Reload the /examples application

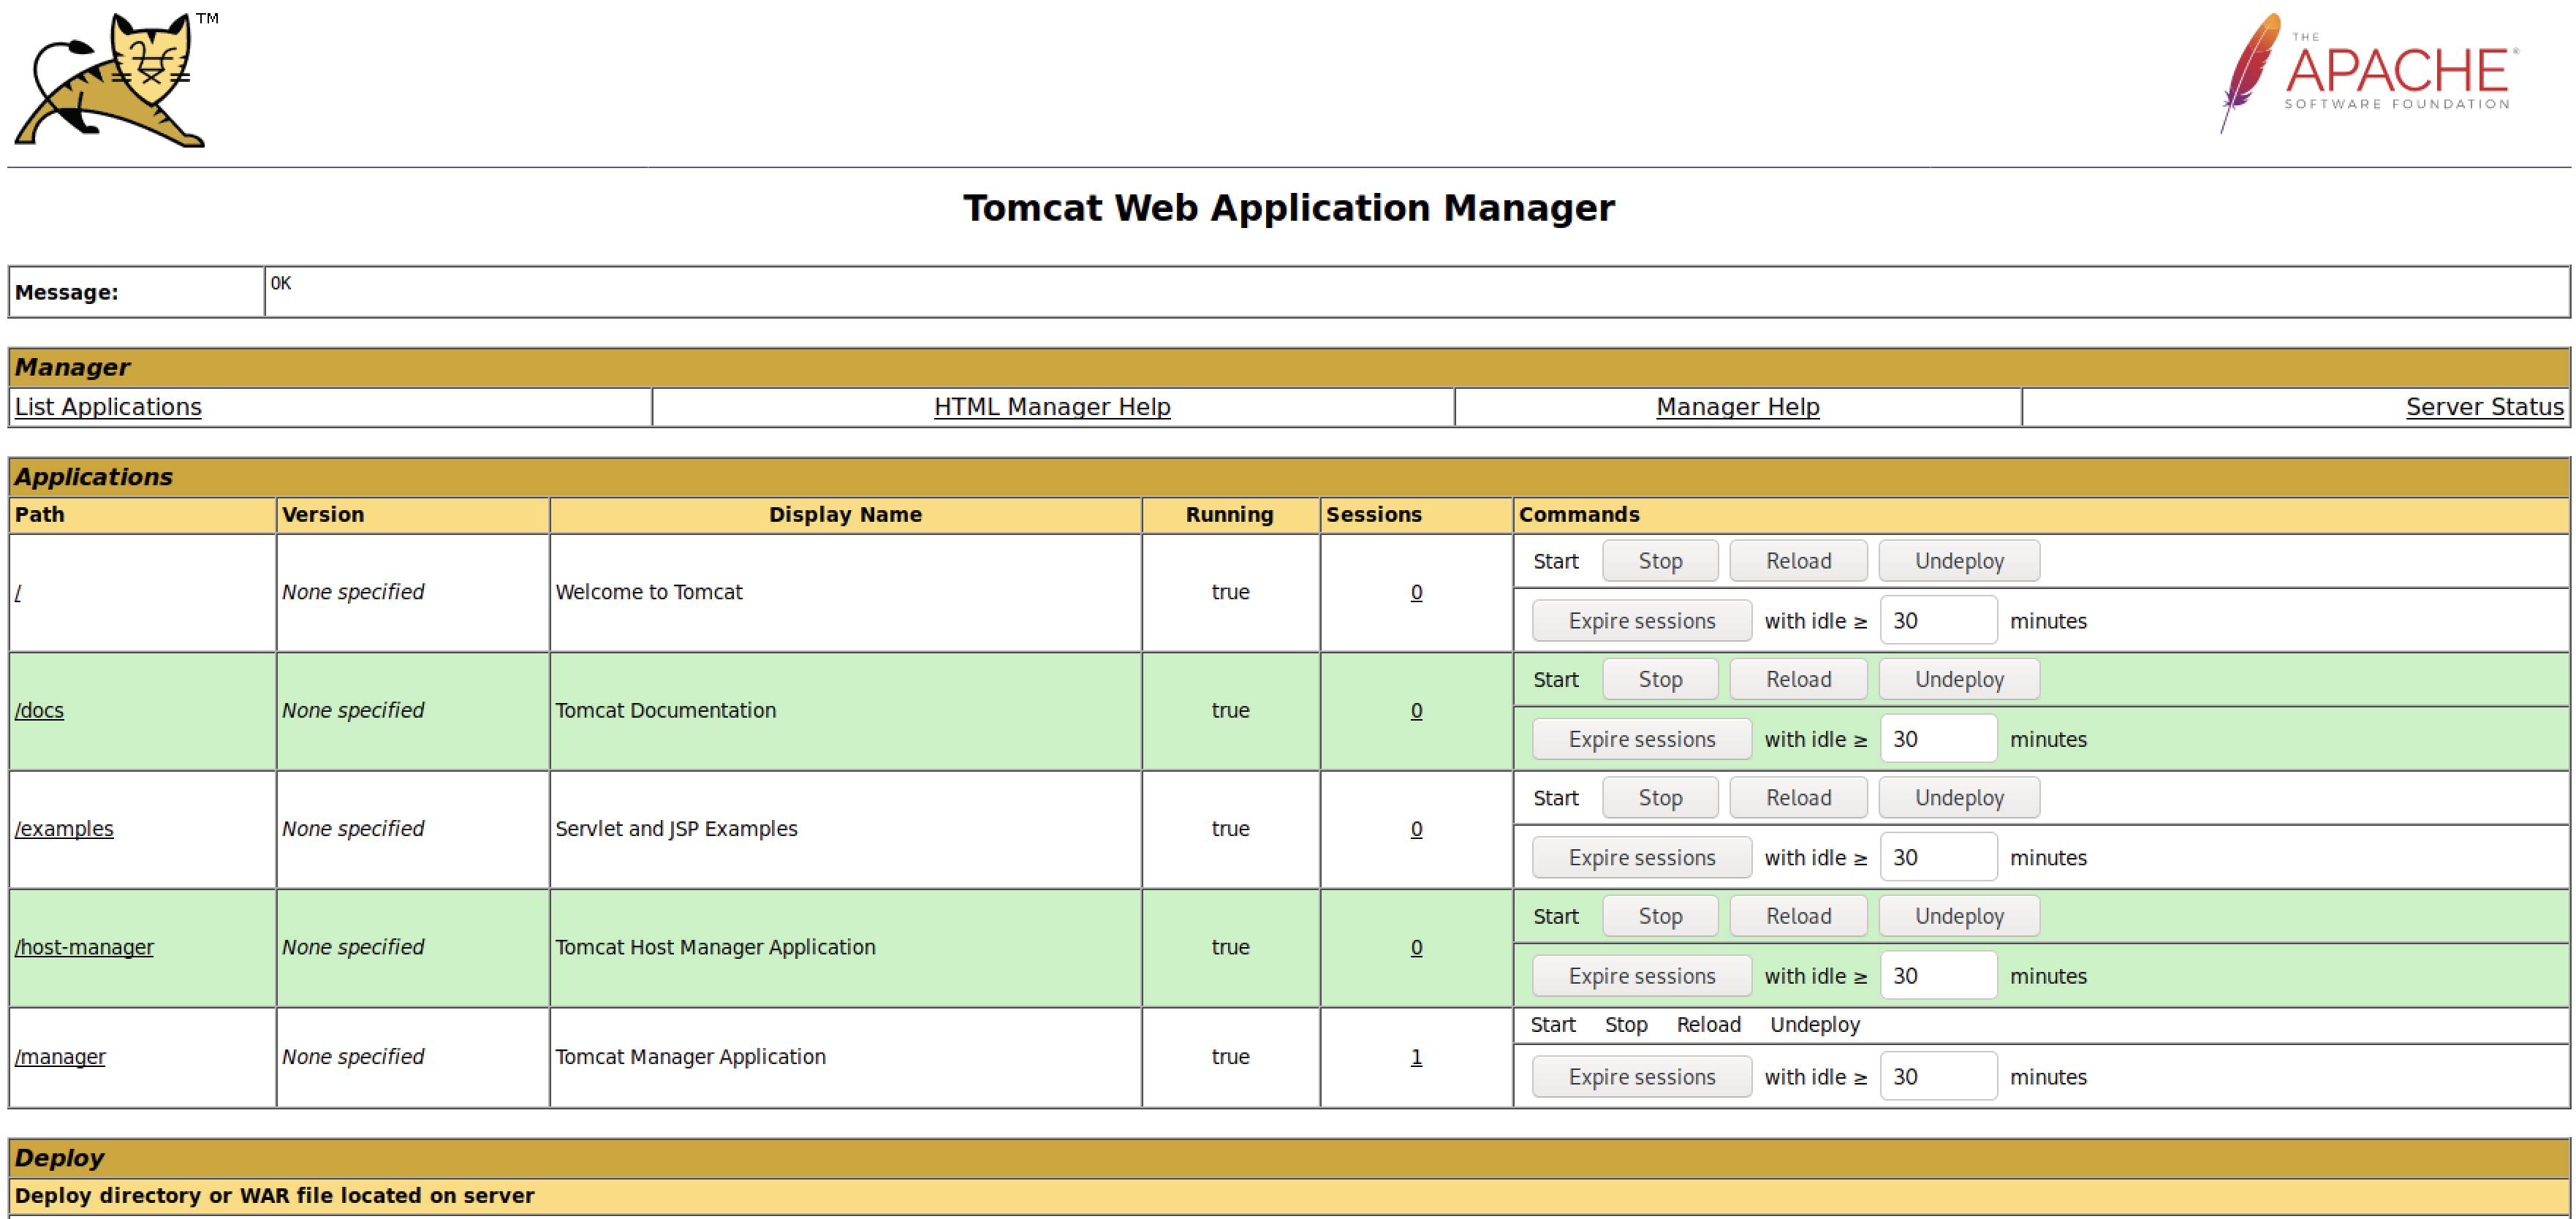tap(1797, 798)
